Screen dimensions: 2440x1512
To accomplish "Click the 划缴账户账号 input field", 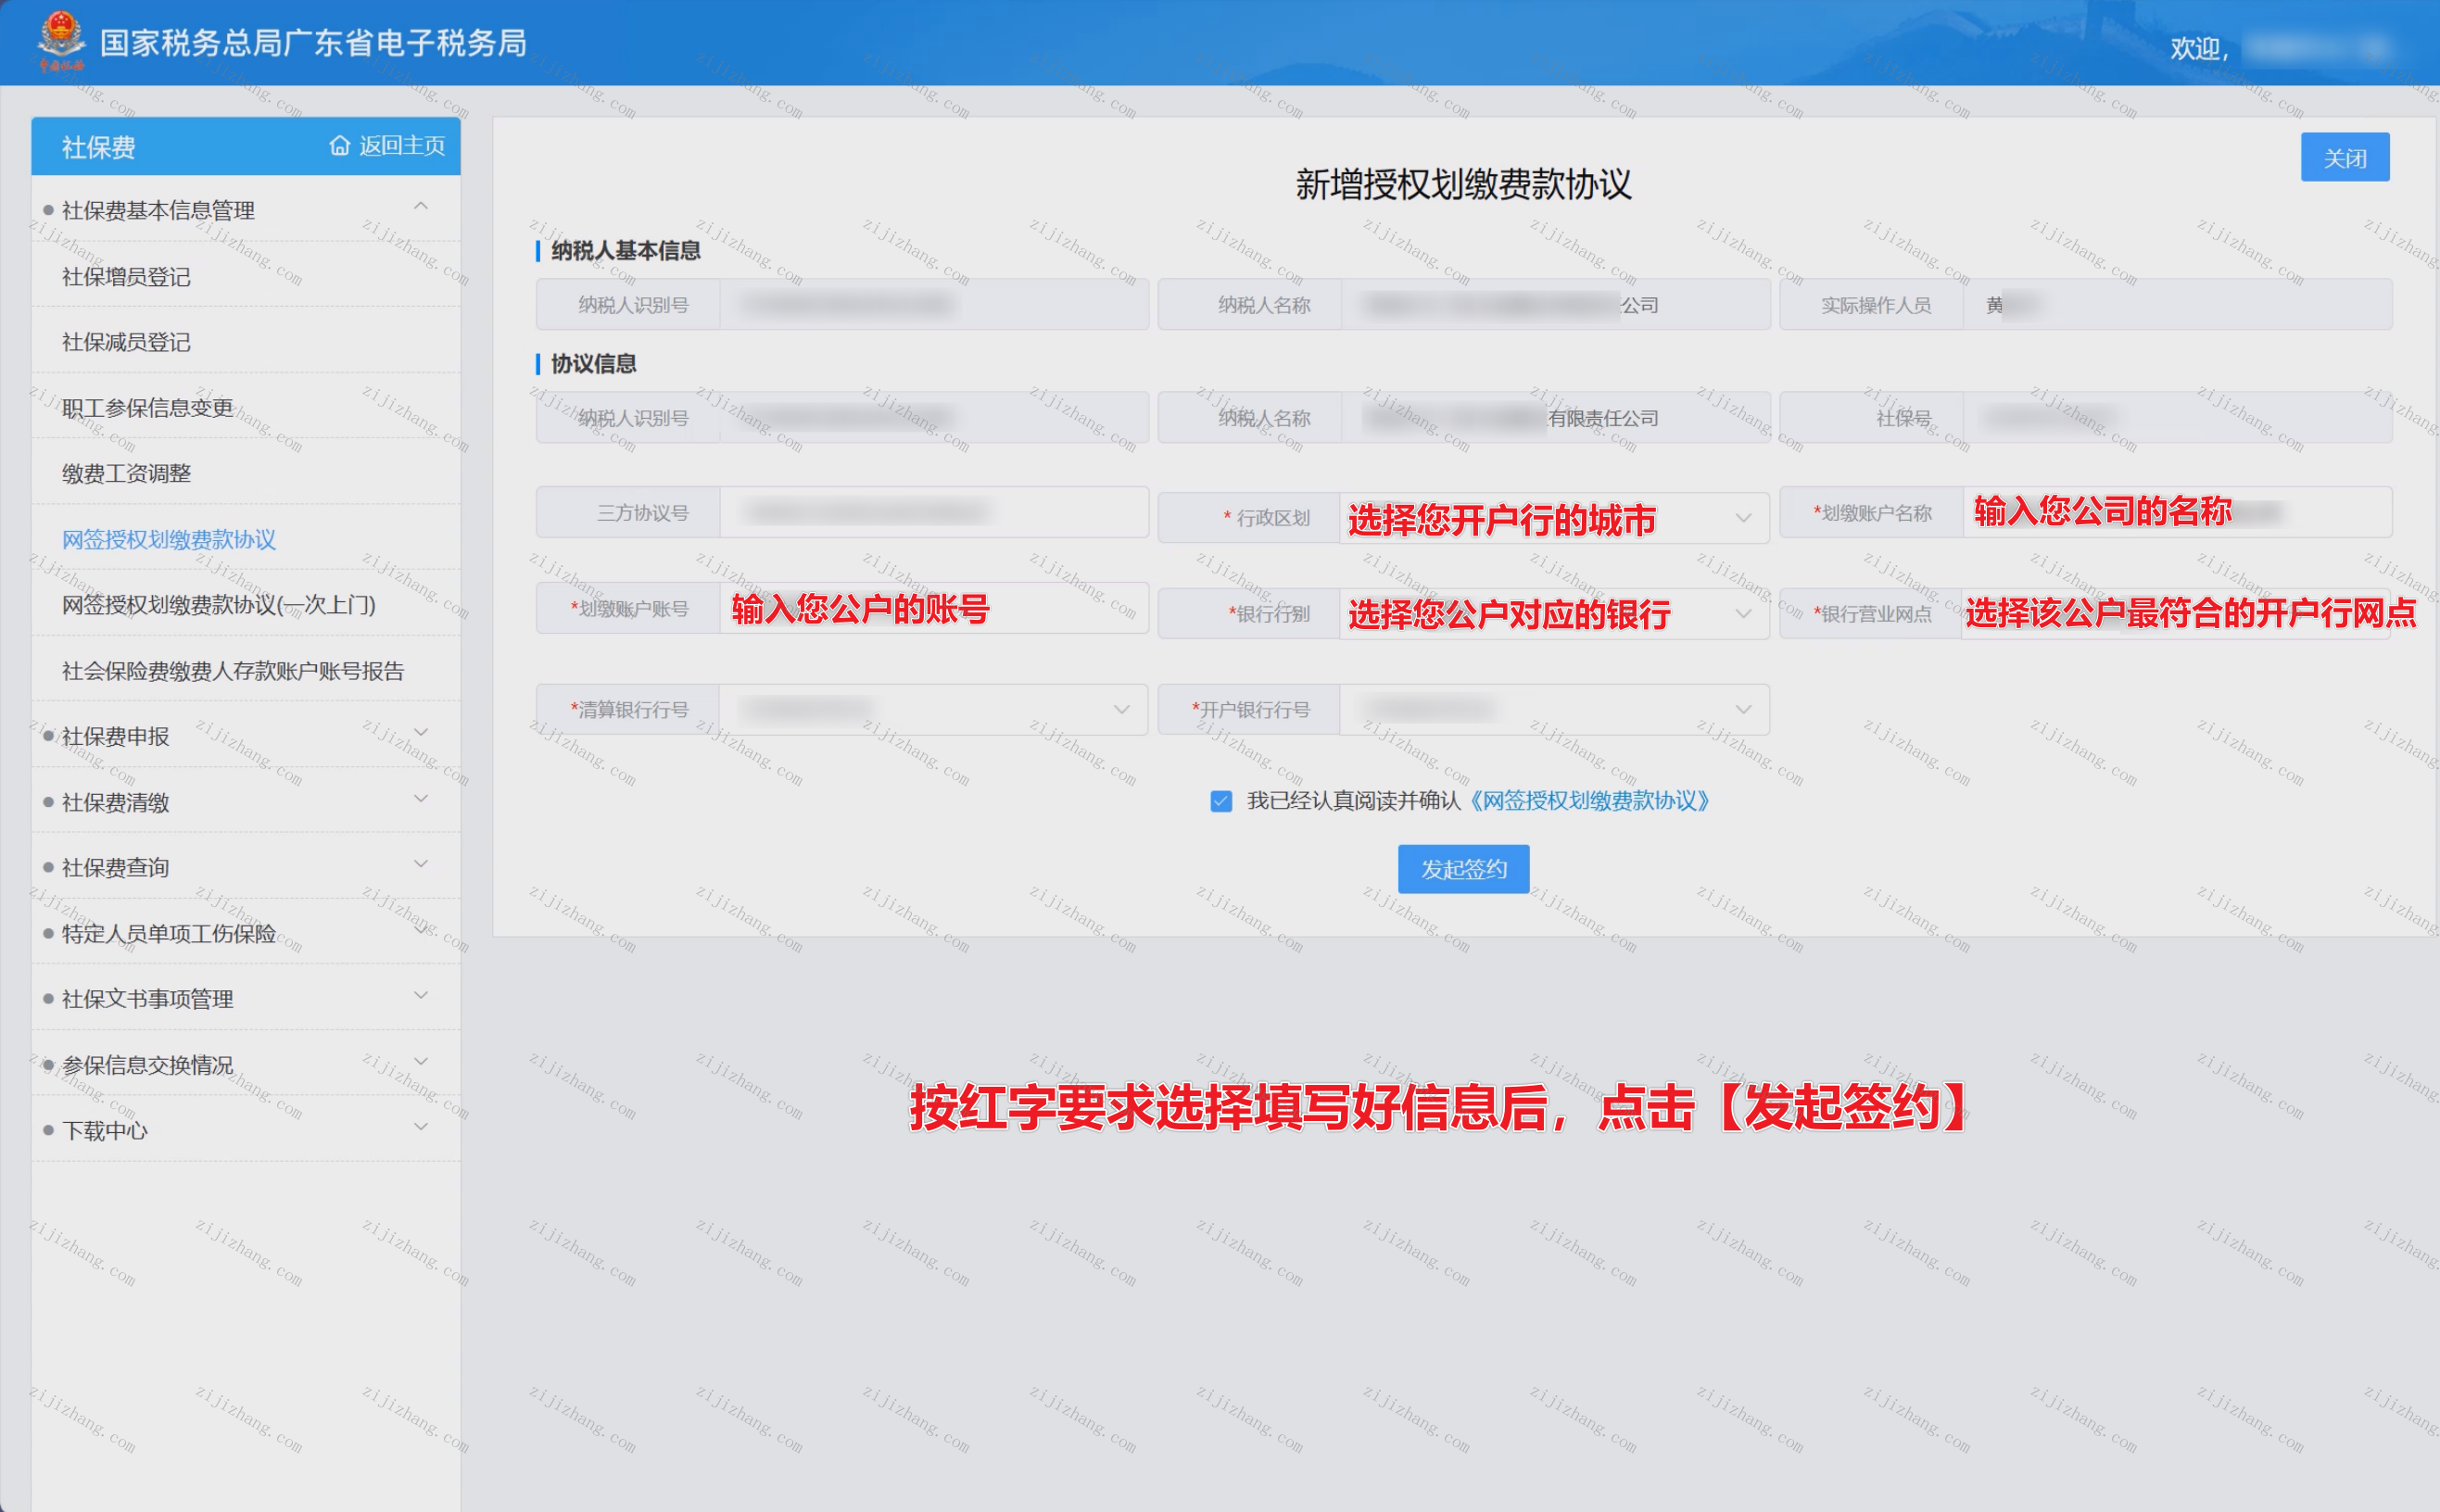I will click(933, 609).
